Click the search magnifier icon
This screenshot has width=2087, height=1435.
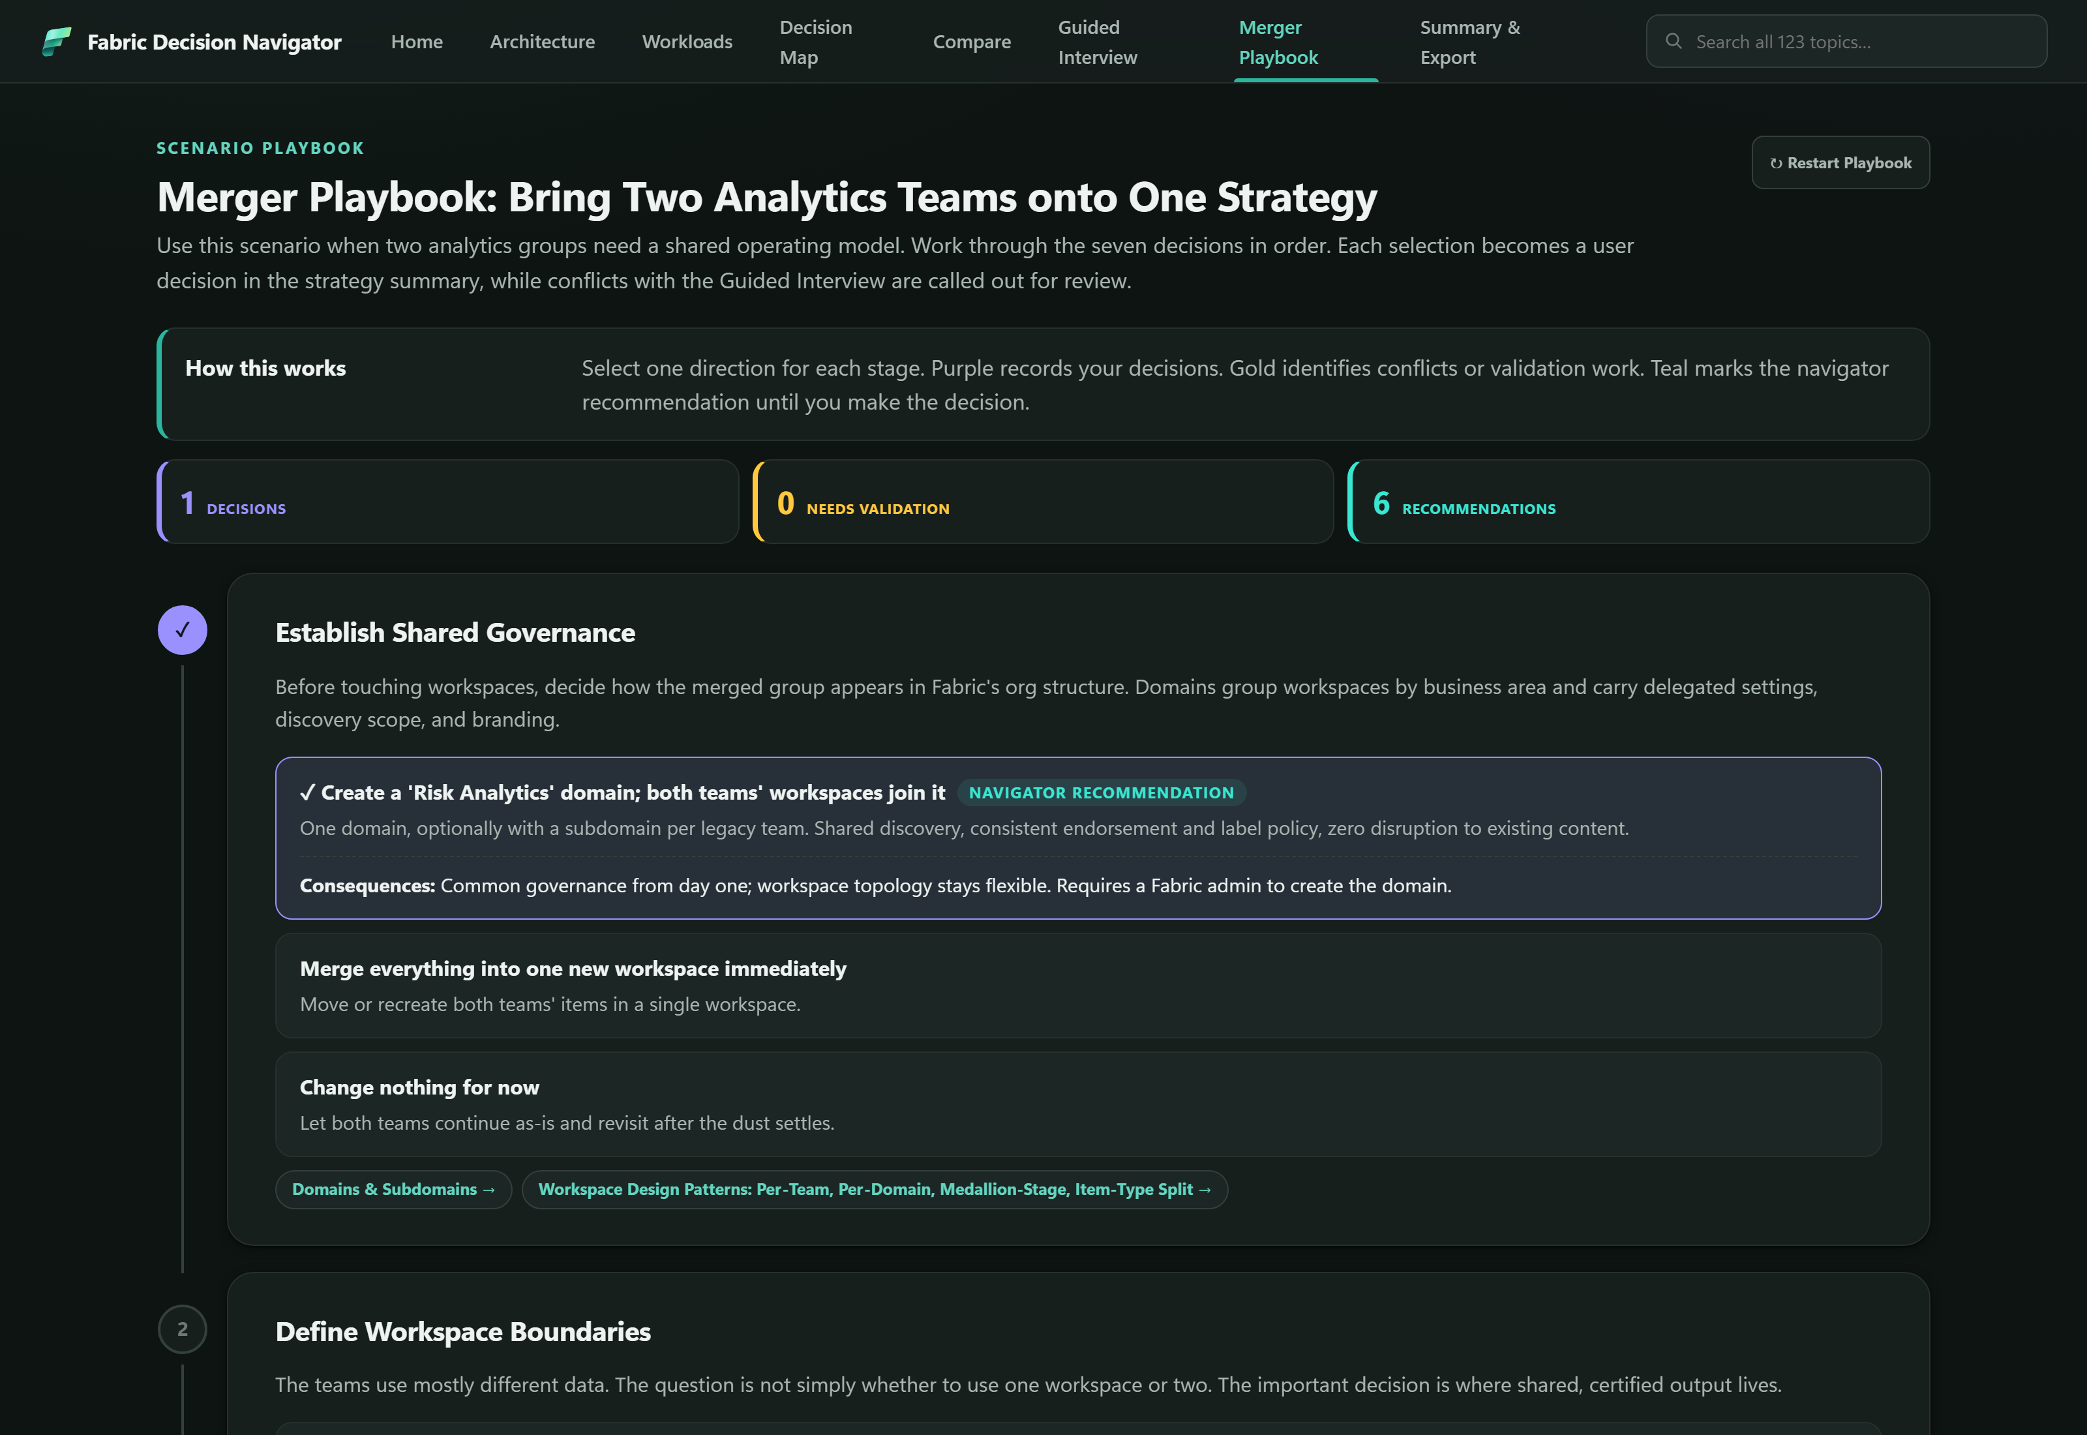point(1673,41)
